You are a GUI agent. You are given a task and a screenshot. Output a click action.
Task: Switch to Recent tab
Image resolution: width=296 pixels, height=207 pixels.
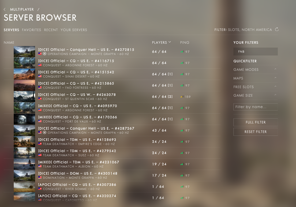click(x=51, y=30)
